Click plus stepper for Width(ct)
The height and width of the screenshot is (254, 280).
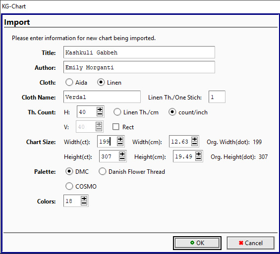[120, 139]
